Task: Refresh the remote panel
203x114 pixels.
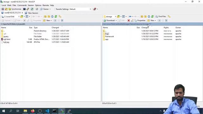Action: pos(152,16)
